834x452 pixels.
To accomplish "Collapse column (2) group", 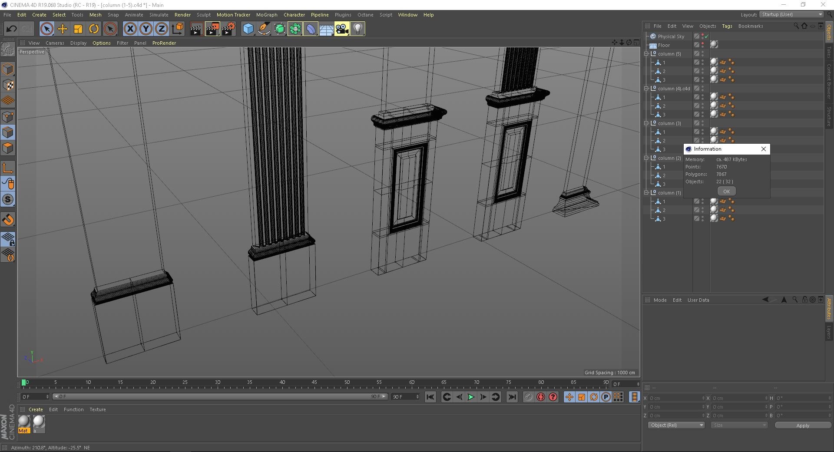I will [x=646, y=158].
